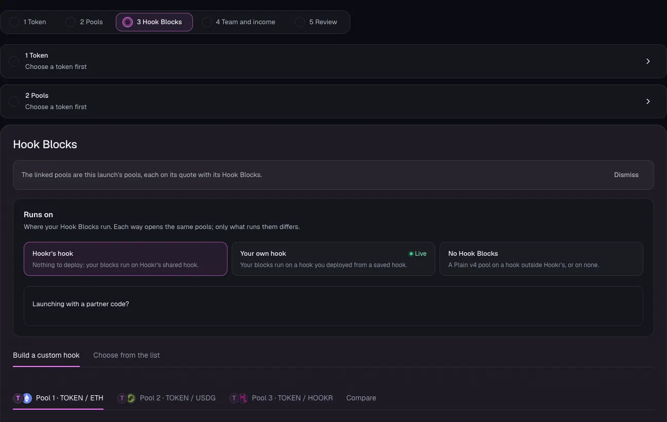This screenshot has height=422, width=667.
Task: Click status circle in 1 Token row
Action: (14, 61)
